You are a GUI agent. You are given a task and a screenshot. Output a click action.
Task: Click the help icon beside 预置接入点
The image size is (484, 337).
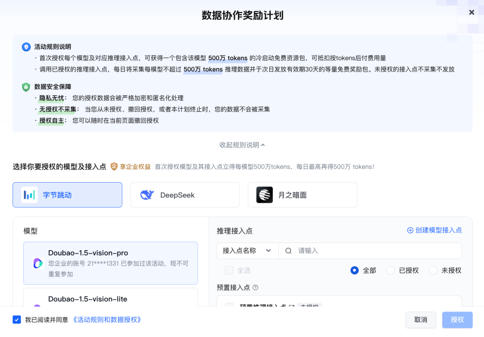pos(255,288)
